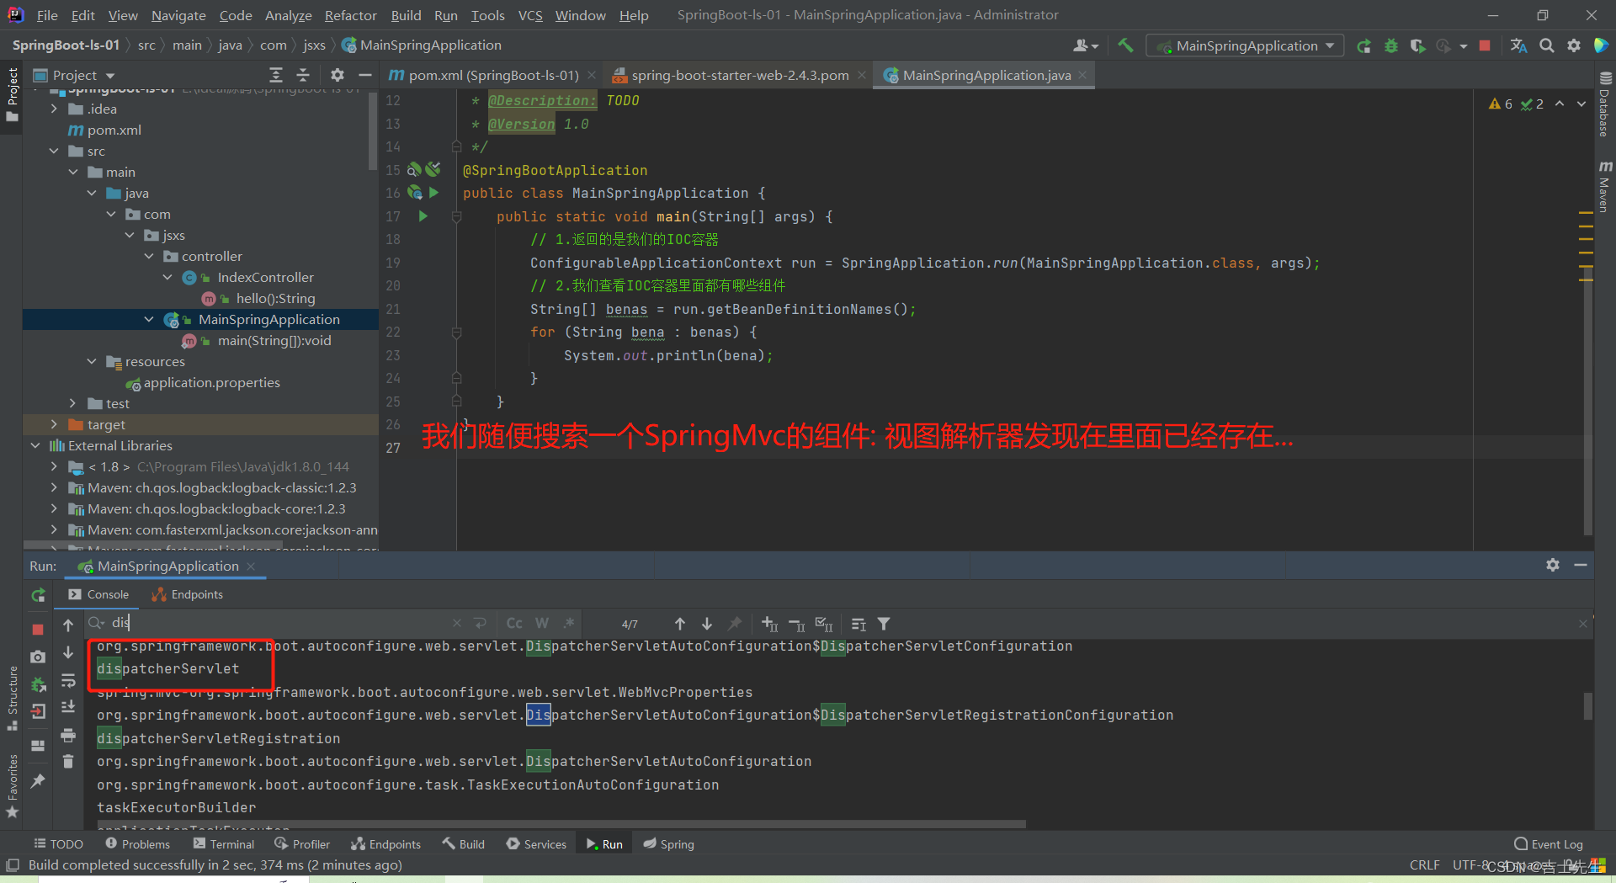
Task: Filter search results funnel icon
Action: pos(884,624)
